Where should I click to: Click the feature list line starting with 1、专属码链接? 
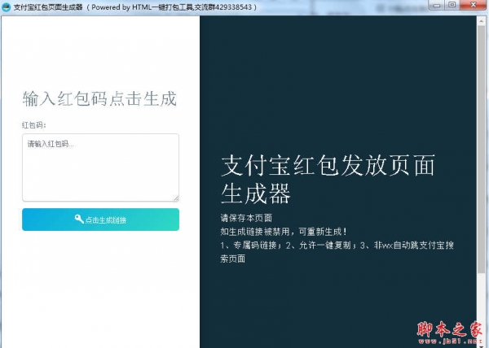pyautogui.click(x=337, y=252)
